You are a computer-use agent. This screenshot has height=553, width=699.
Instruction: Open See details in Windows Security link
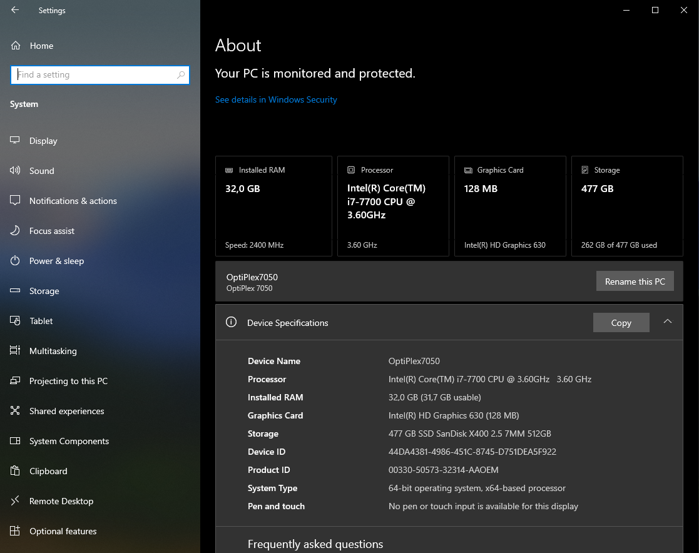coord(276,99)
